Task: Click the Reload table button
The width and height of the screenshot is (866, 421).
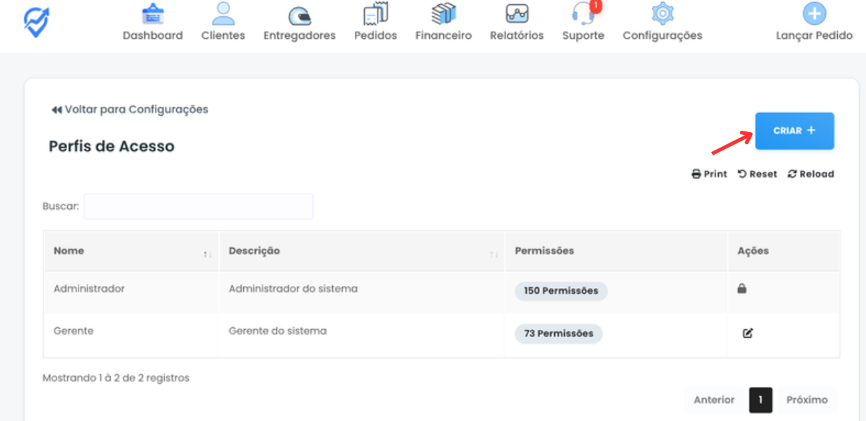Action: point(810,174)
